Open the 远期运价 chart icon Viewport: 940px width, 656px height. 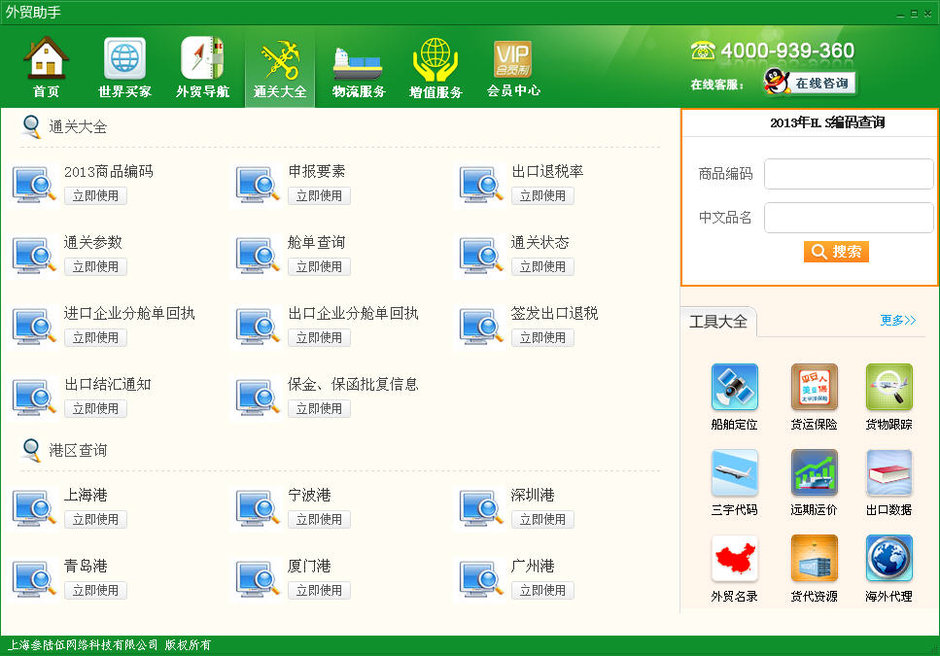[x=814, y=472]
